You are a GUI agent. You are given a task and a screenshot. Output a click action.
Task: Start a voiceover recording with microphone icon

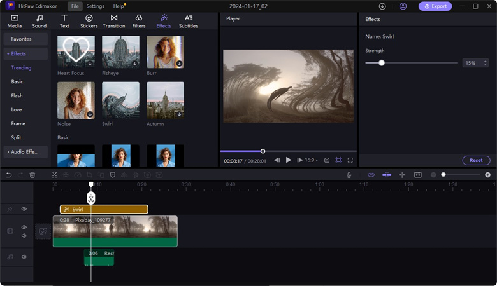click(x=349, y=175)
